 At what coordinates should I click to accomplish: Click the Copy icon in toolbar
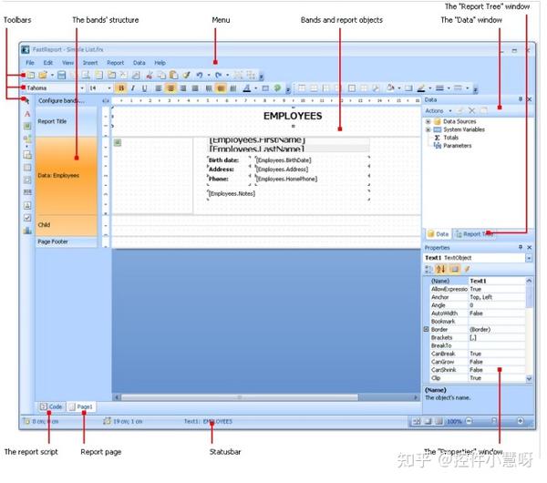click(161, 75)
